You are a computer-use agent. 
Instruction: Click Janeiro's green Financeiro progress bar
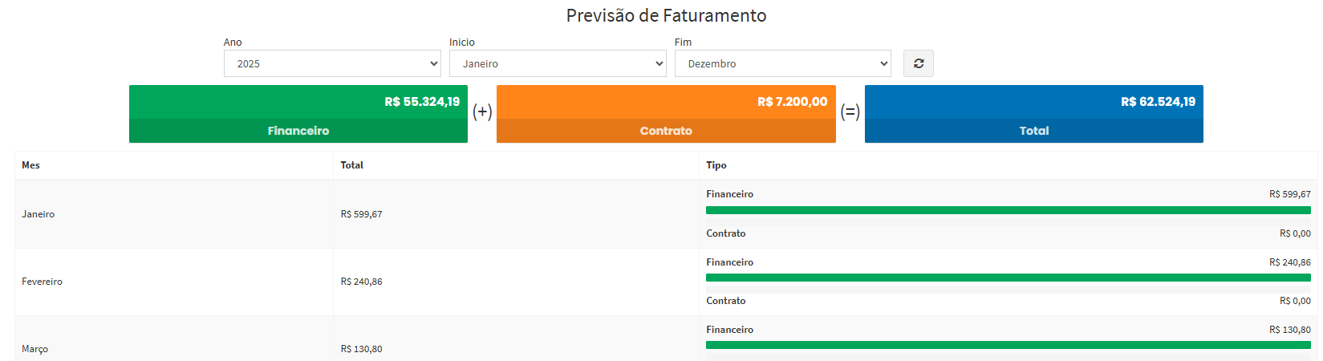(1008, 210)
